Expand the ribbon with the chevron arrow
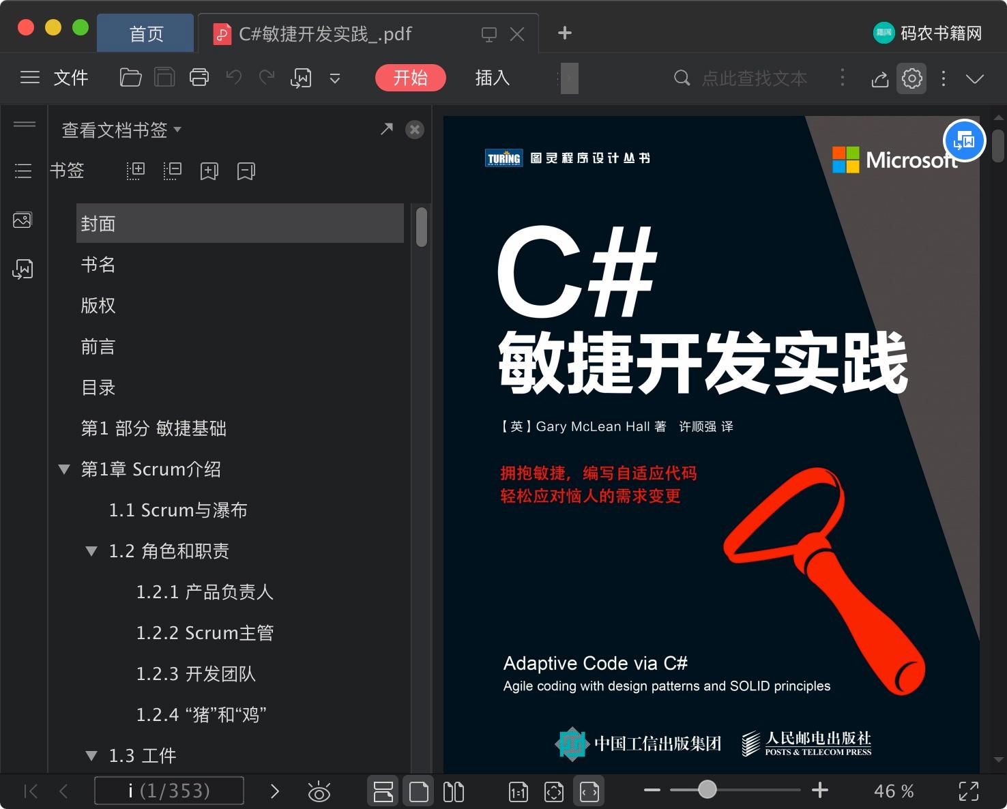The height and width of the screenshot is (809, 1007). (x=975, y=78)
